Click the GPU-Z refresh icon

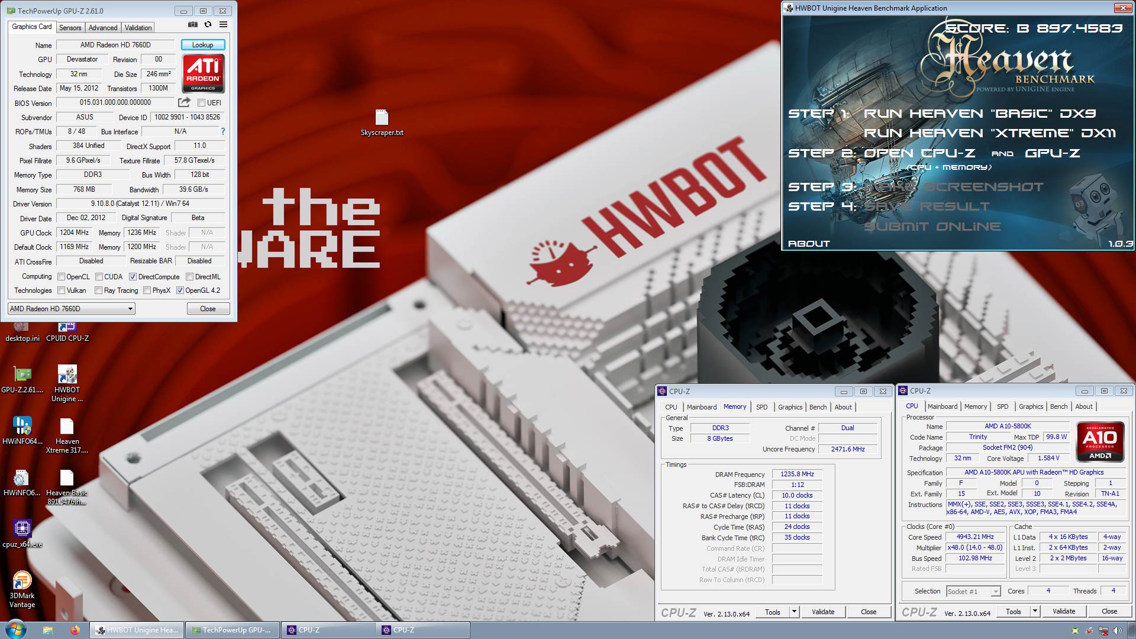point(208,24)
